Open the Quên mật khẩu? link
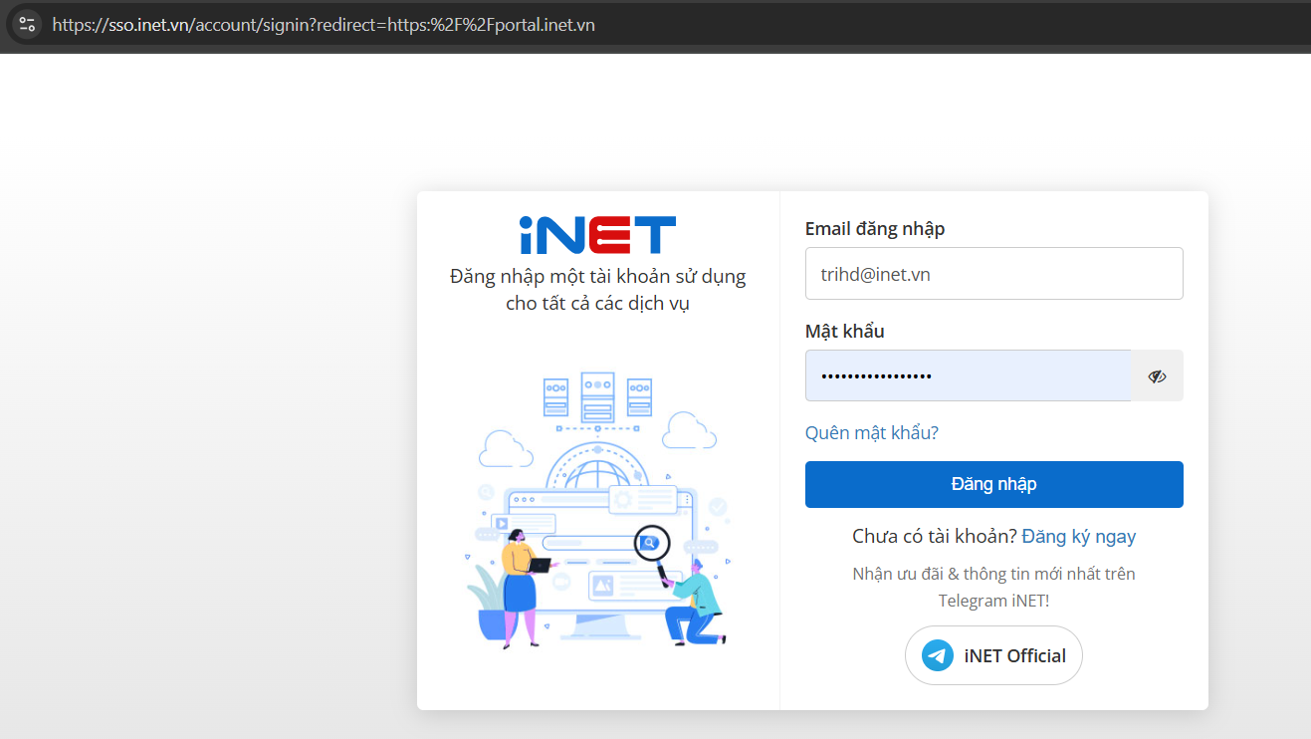Screen dimensions: 1311x739 pyautogui.click(x=872, y=432)
